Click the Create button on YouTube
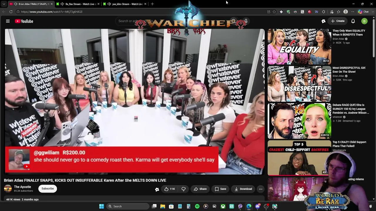 tap(338, 21)
